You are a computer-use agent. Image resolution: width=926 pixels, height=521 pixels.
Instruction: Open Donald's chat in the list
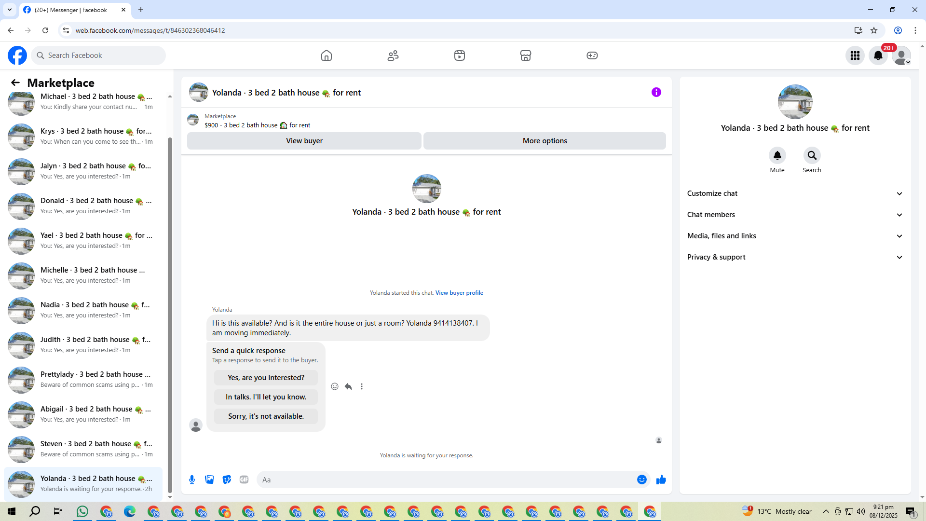pos(83,206)
